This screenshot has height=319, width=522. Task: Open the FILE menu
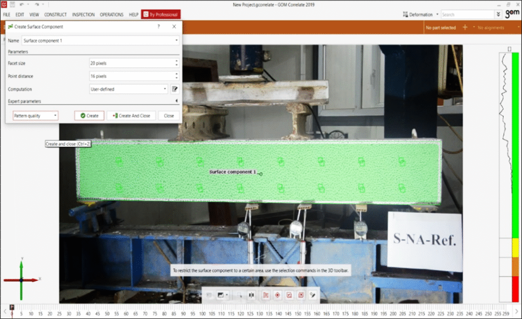(x=7, y=15)
